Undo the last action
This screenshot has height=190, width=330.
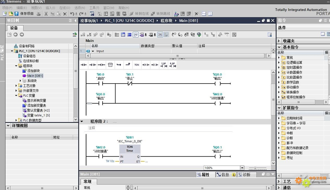click(72, 14)
